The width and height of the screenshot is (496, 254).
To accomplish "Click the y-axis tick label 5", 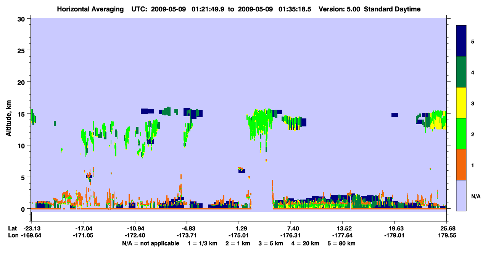I will [24, 177].
